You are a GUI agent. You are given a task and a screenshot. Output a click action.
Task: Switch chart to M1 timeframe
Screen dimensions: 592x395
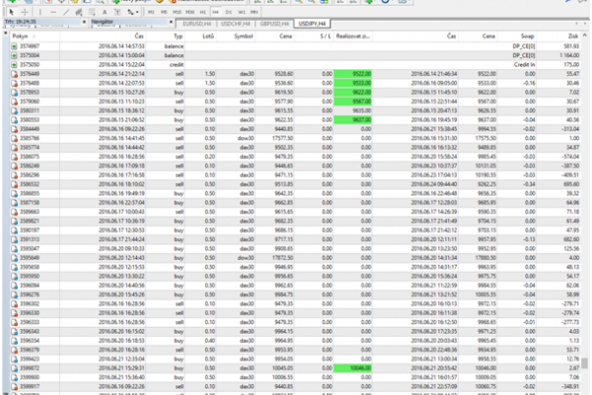click(151, 12)
